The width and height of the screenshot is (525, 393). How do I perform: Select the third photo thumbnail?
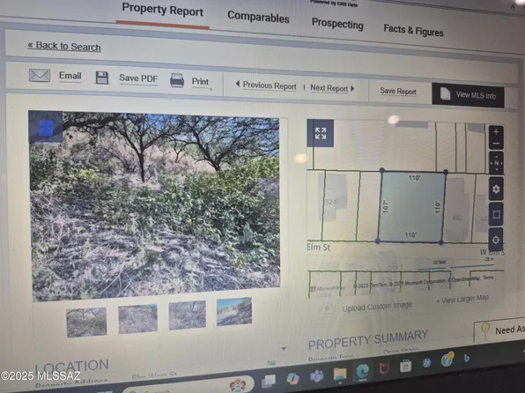coord(187,315)
